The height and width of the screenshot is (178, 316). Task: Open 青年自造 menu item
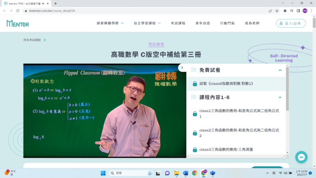203,23
